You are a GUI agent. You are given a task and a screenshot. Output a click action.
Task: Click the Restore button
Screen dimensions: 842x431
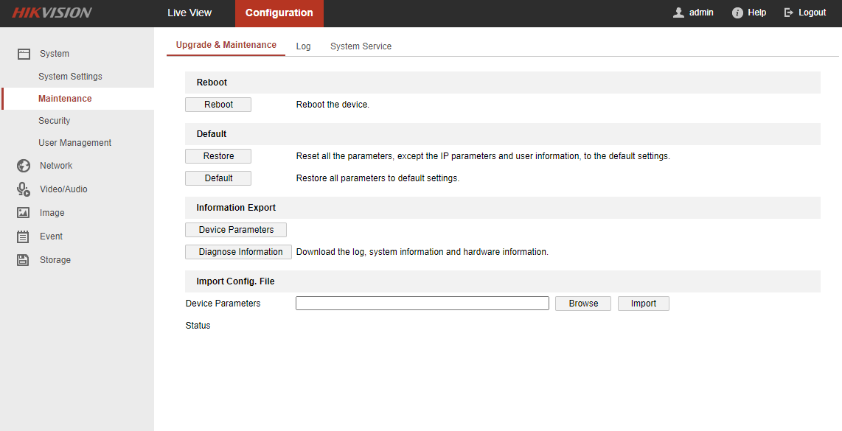(x=218, y=156)
